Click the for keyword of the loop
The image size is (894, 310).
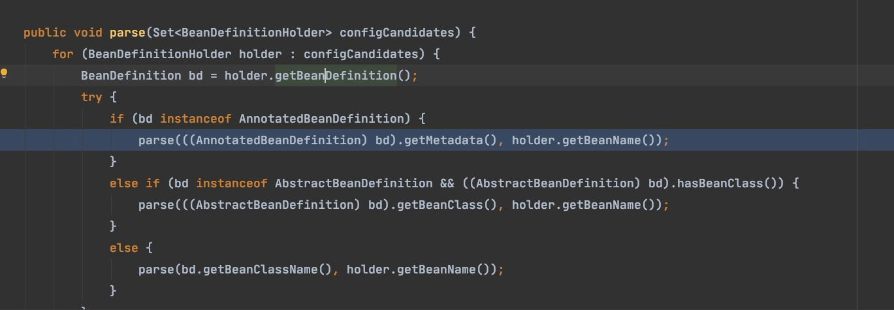pyautogui.click(x=63, y=54)
